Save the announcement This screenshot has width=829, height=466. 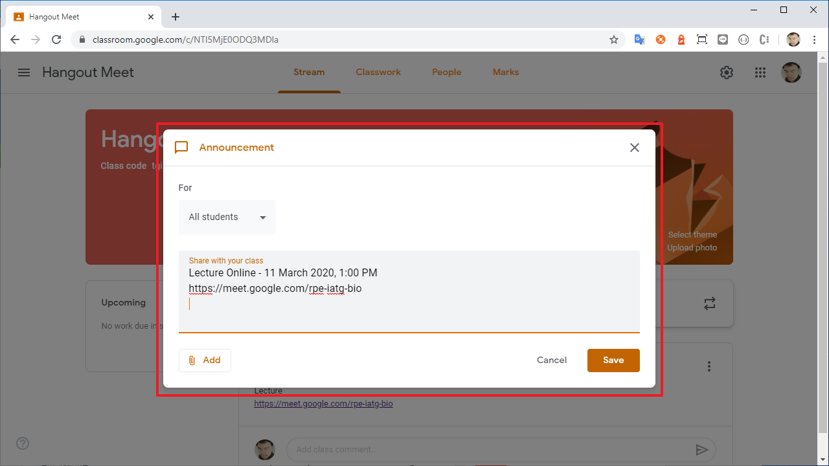pos(613,361)
